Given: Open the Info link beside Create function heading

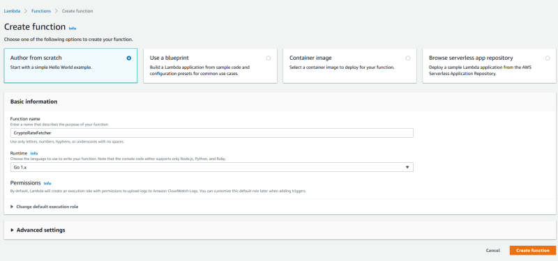Looking at the screenshot, I should tap(73, 29).
